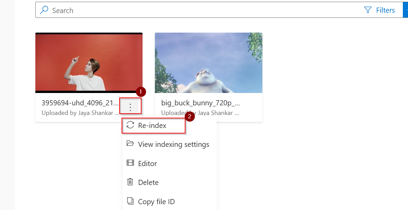
Task: Select Delete in the context menu
Action: pyautogui.click(x=169, y=183)
